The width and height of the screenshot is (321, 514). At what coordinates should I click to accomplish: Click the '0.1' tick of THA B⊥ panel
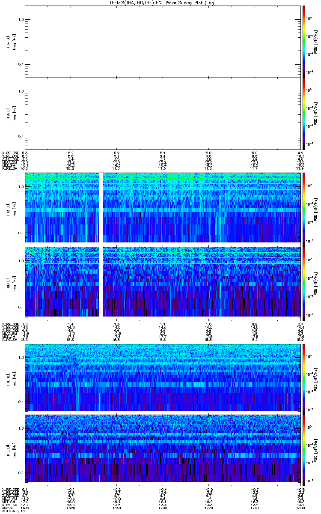(x=21, y=64)
